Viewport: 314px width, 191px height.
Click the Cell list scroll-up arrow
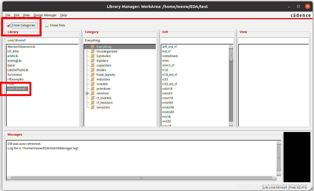click(x=231, y=47)
